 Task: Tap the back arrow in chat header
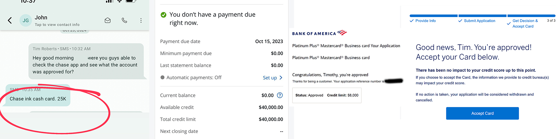pos(10,21)
